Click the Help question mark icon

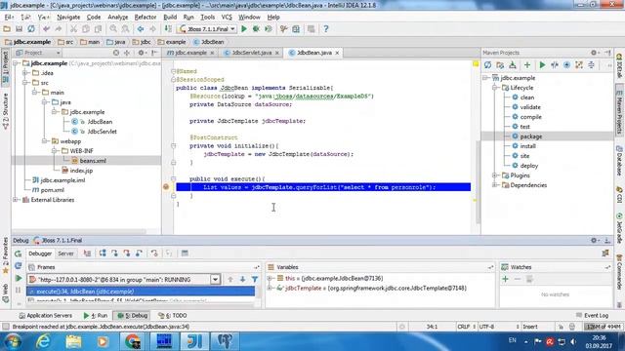point(325,29)
